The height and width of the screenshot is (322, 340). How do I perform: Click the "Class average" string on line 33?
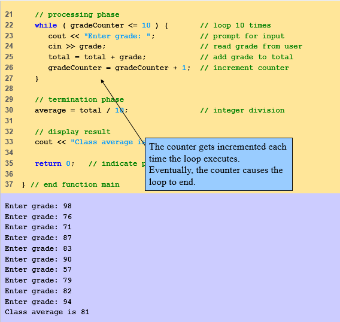click(108, 142)
